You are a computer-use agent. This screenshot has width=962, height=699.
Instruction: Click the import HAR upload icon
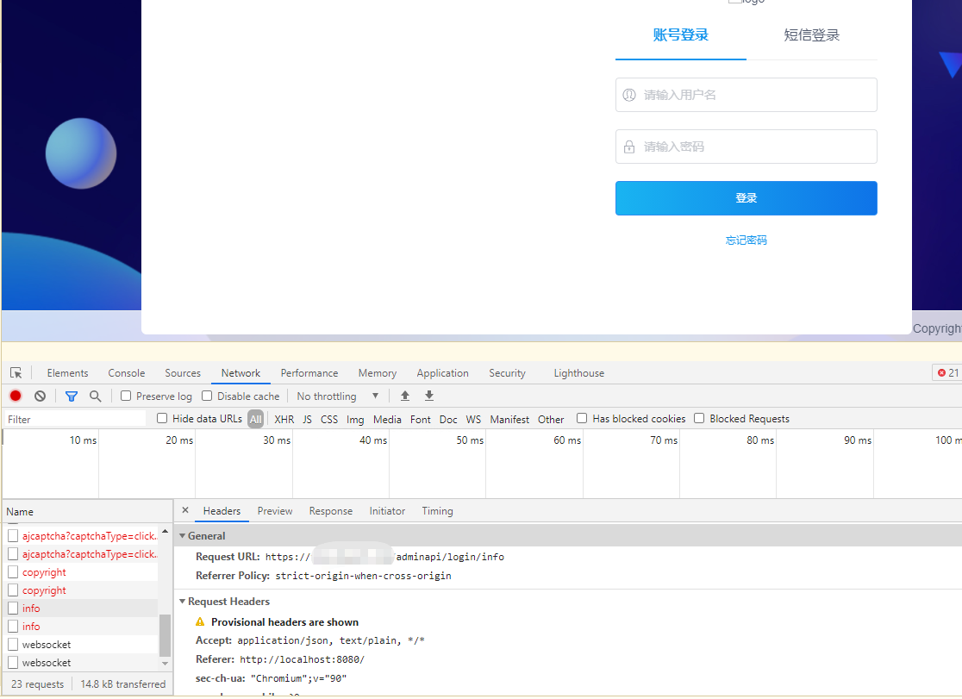coord(405,396)
